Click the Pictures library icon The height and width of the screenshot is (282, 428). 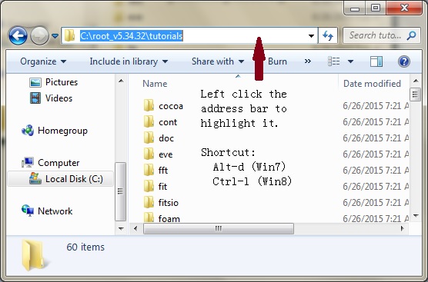click(35, 82)
